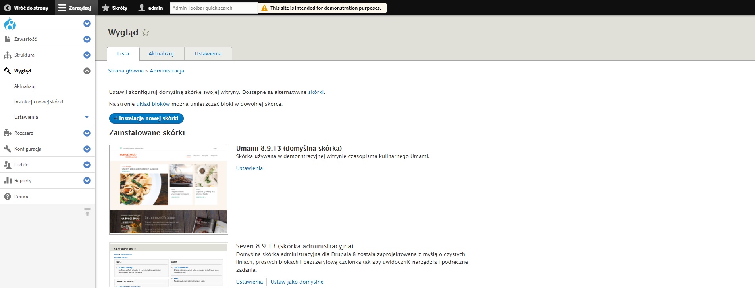Follow the Strona główna breadcrumb

126,71
